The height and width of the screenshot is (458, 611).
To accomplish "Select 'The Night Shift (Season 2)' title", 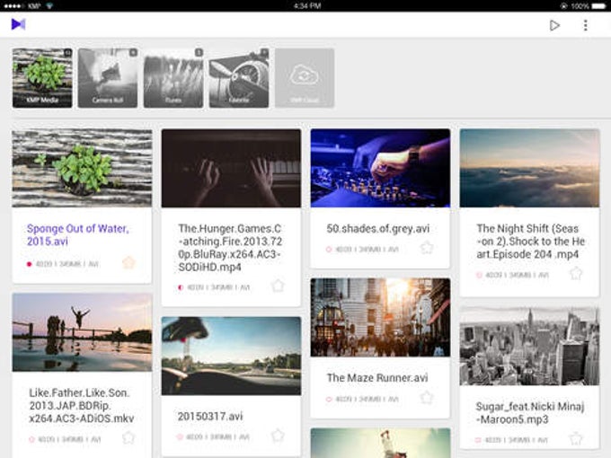I will click(530, 242).
